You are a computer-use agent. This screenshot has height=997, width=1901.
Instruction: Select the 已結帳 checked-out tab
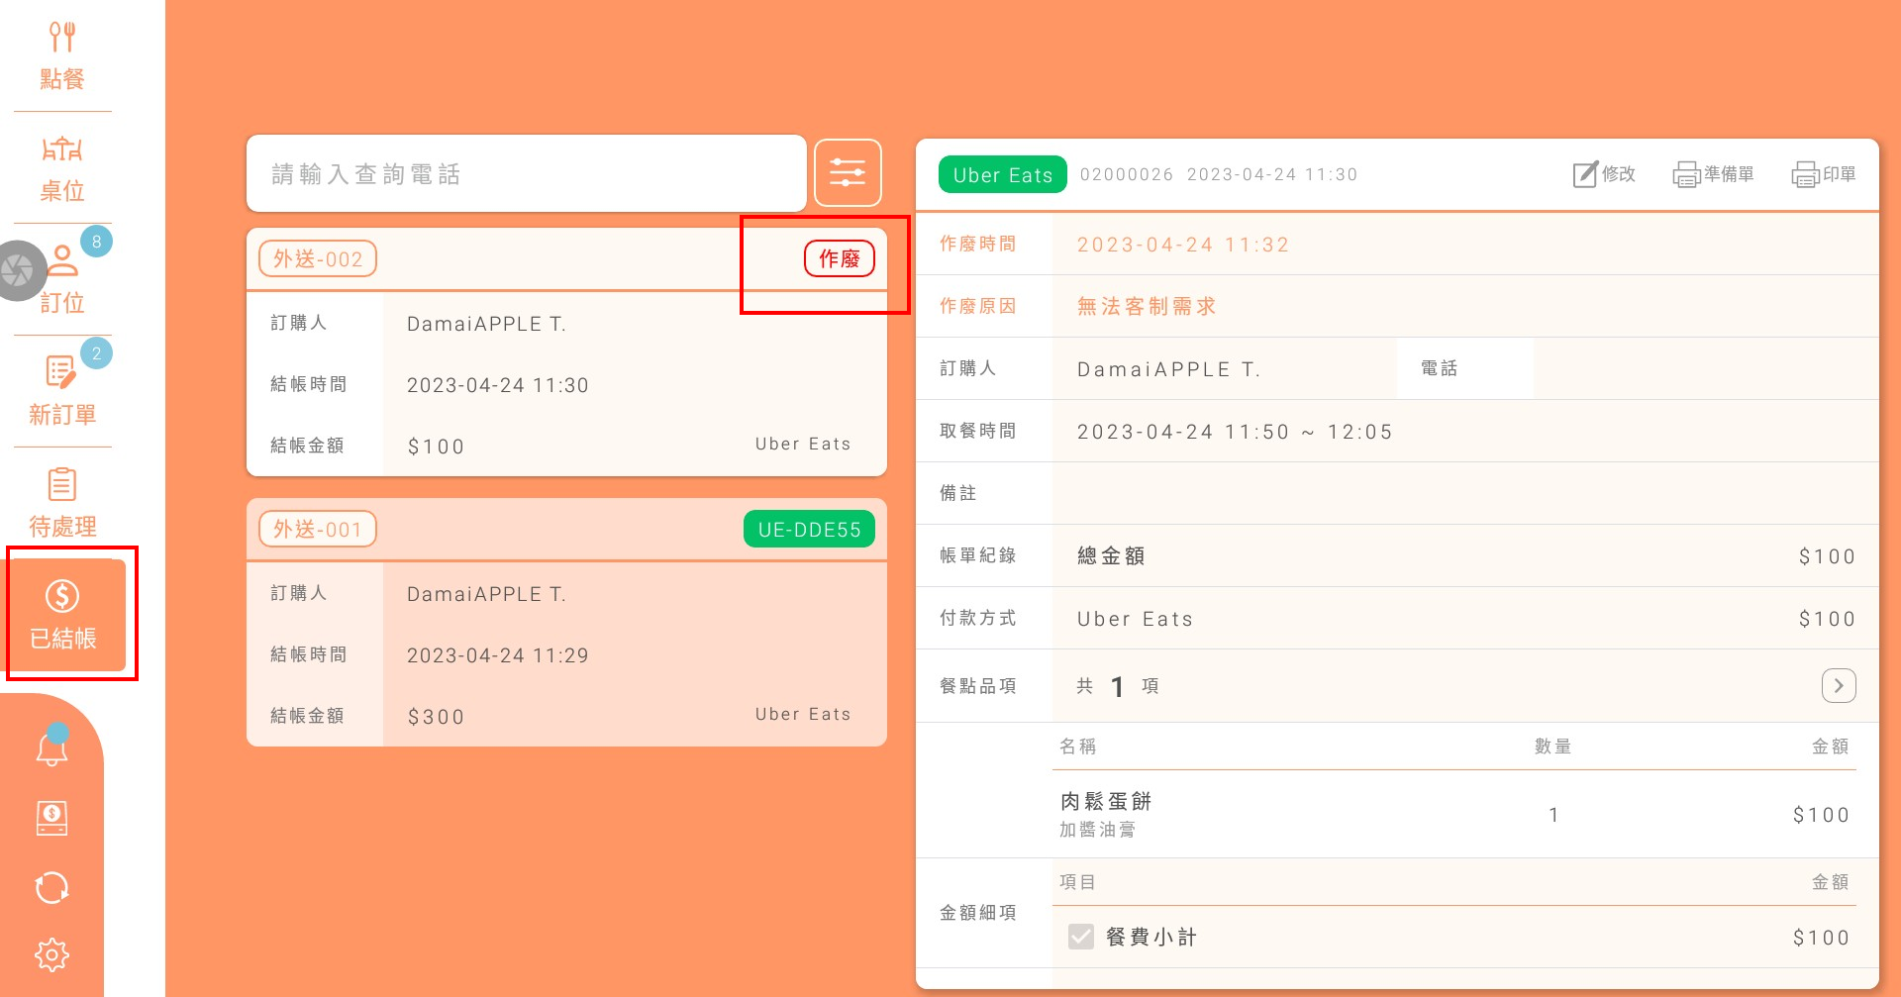[65, 615]
